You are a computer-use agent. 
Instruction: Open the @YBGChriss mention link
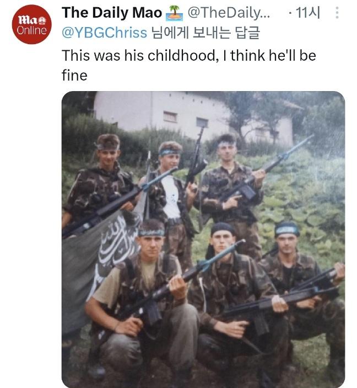tap(104, 33)
